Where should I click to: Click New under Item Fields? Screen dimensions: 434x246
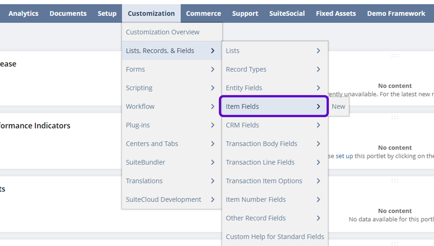(x=338, y=106)
